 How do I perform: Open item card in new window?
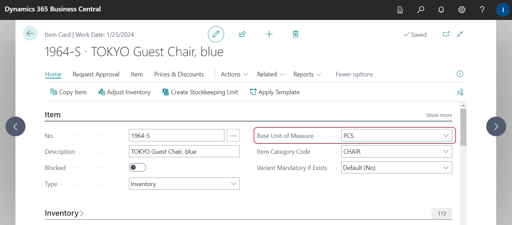(446, 34)
